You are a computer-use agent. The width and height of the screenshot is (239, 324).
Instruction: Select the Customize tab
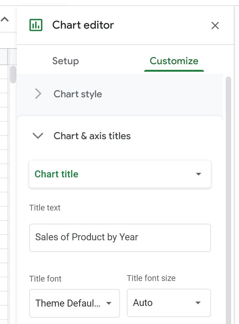tap(174, 61)
